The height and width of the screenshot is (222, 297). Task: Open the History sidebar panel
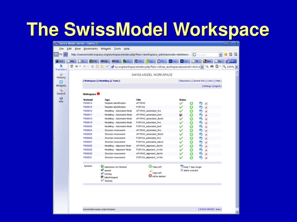[61, 76]
